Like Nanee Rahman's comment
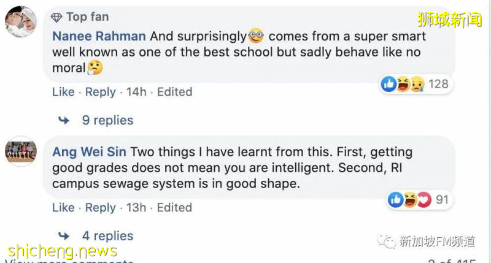The image size is (491, 263). point(63,92)
